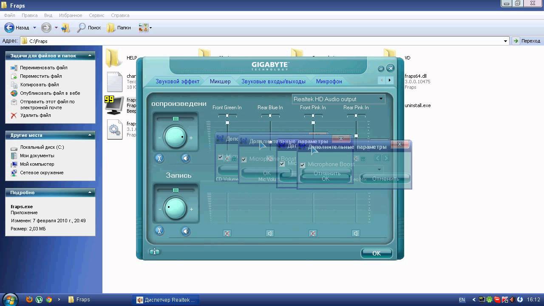Open the Windows Start orb

[9, 300]
